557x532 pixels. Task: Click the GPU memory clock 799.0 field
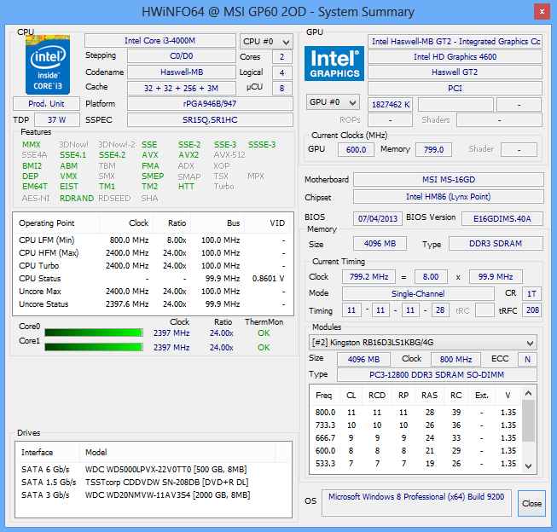[433, 149]
